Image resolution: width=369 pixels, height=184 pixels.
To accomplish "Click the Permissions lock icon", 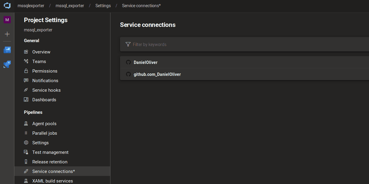I will (26, 71).
